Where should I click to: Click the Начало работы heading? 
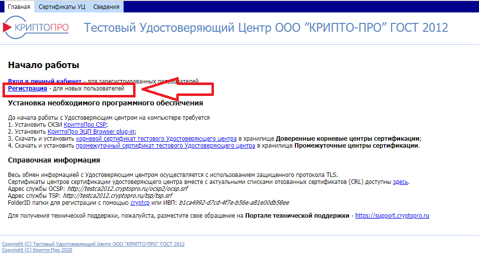pyautogui.click(x=43, y=65)
